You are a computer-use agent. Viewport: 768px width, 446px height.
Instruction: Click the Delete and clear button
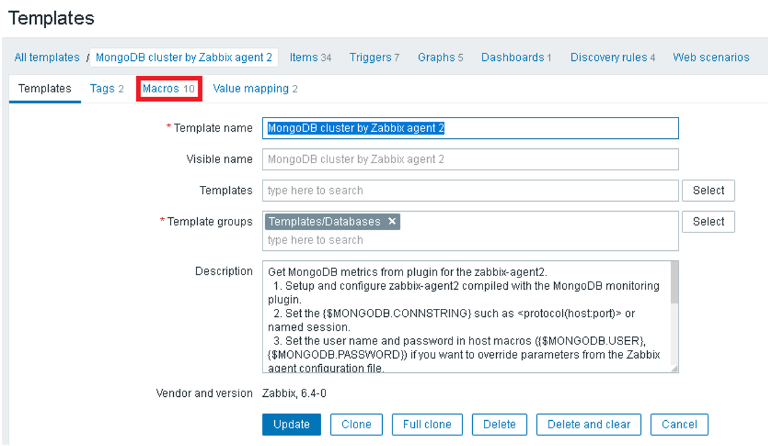[x=589, y=424]
